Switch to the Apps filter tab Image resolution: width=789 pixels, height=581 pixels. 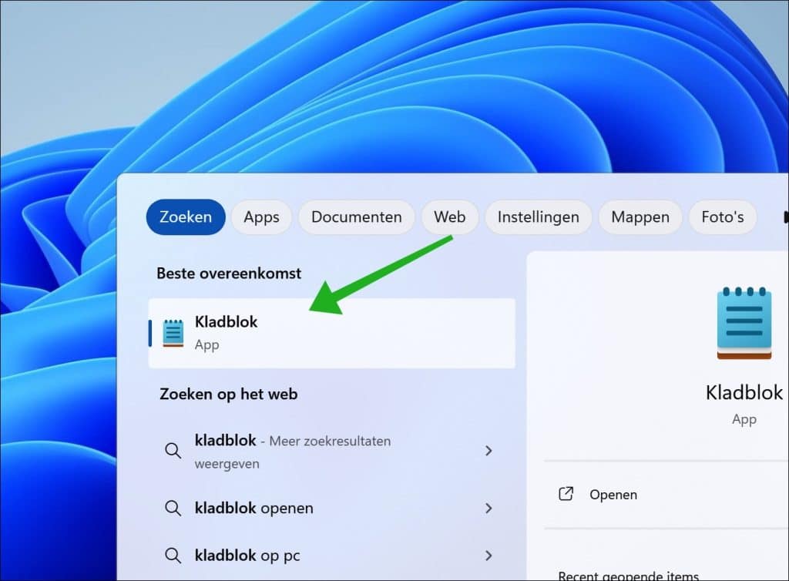coord(261,217)
